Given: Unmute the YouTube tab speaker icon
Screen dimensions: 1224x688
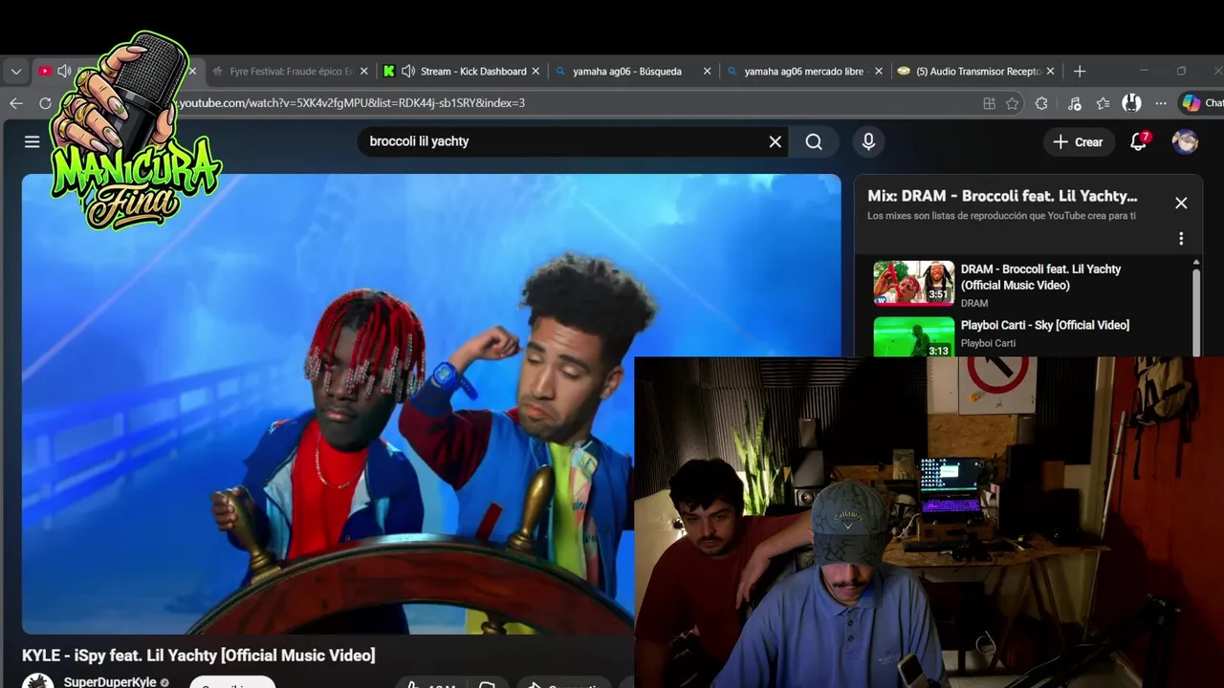Looking at the screenshot, I should tap(64, 72).
